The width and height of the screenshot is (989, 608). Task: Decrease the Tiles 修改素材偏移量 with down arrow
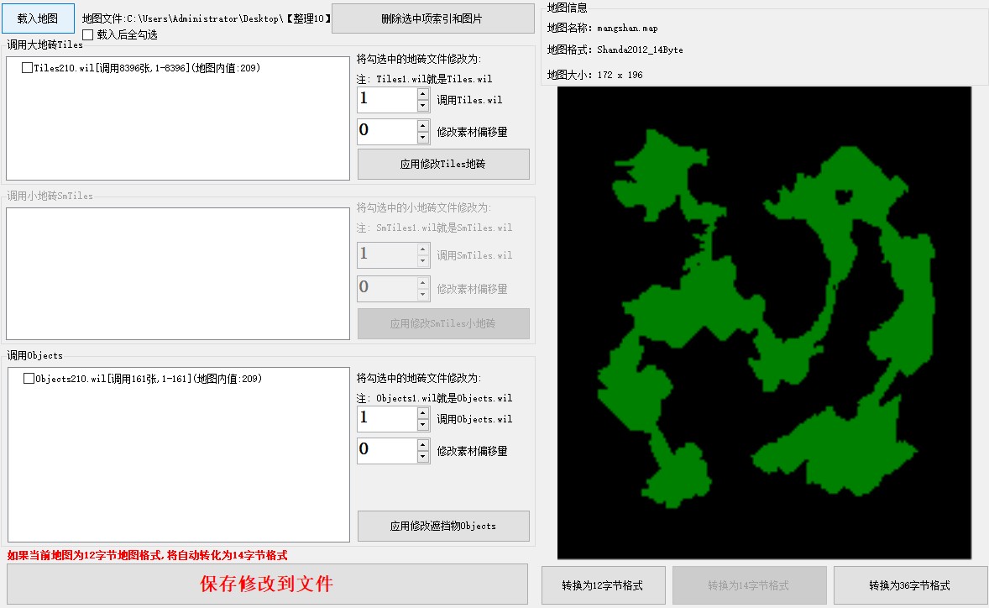(423, 138)
